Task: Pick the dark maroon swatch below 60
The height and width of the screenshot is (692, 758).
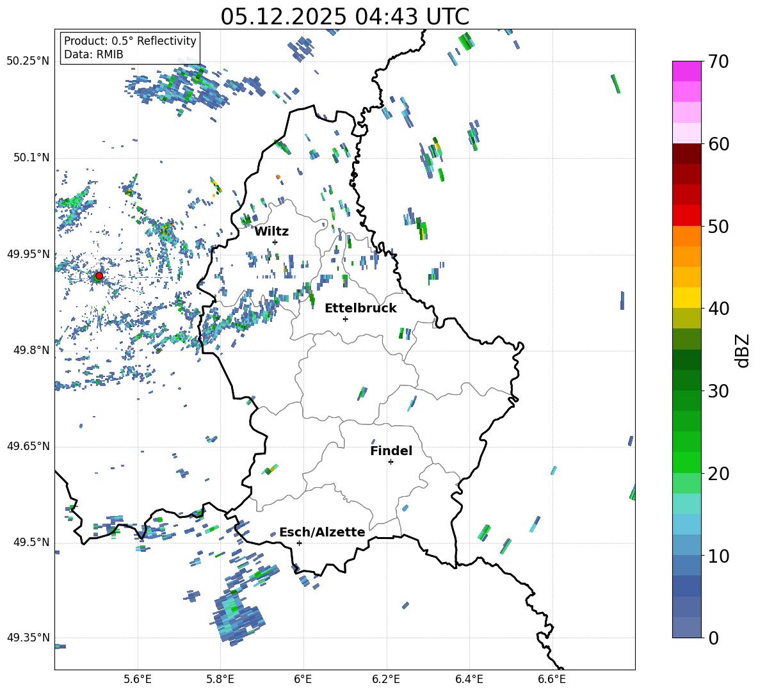Action: [687, 154]
